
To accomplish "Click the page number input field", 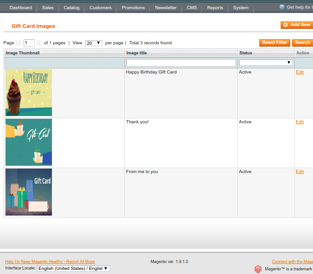I will pos(29,43).
